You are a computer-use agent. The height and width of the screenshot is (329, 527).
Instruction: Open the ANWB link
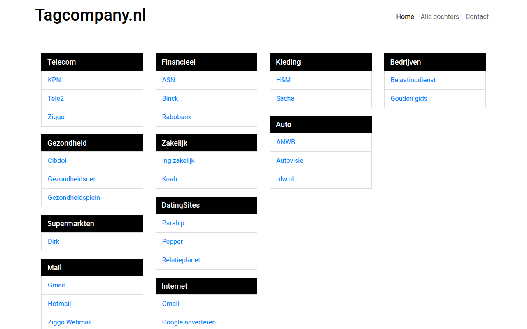[286, 142]
